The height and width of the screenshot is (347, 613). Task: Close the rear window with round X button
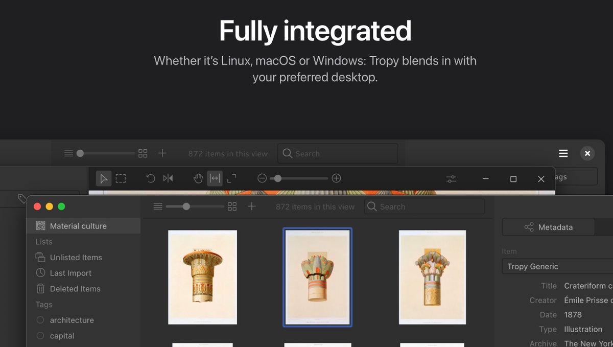point(587,153)
